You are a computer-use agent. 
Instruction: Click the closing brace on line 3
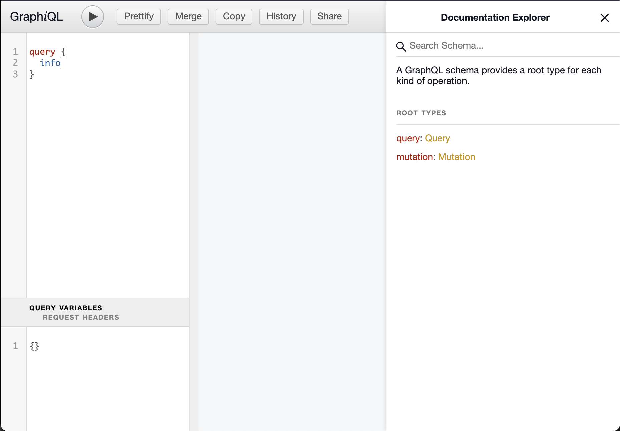[x=32, y=74]
